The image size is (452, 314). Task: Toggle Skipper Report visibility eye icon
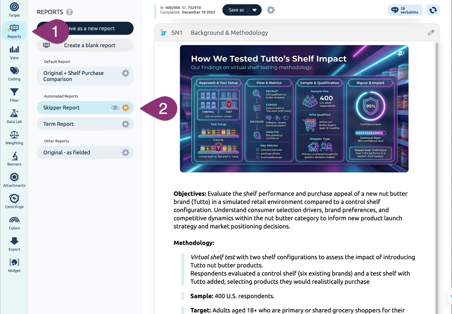115,108
